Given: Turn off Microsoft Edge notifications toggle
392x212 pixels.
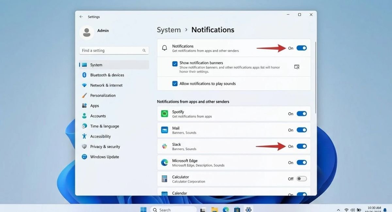Looking at the screenshot, I should click(302, 162).
